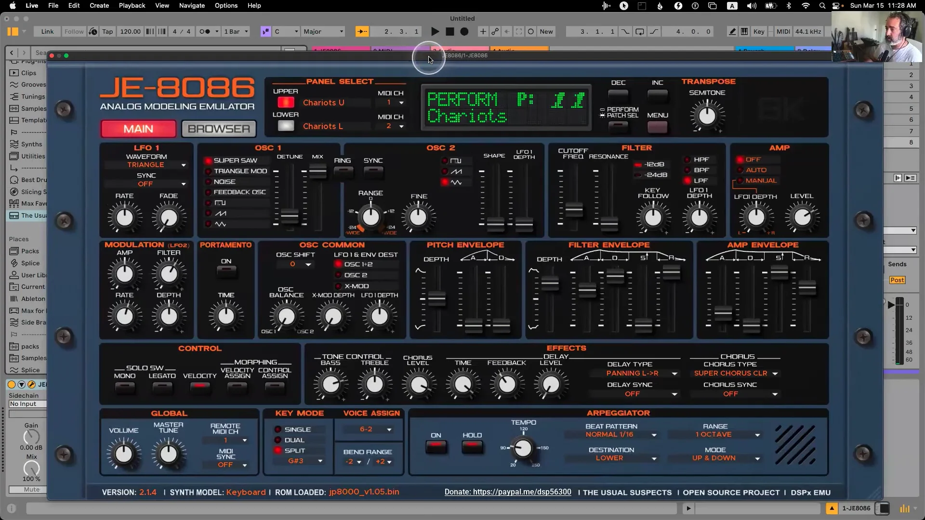The height and width of the screenshot is (520, 925).
Task: Toggle the VELOCITY control button
Action: click(200, 387)
